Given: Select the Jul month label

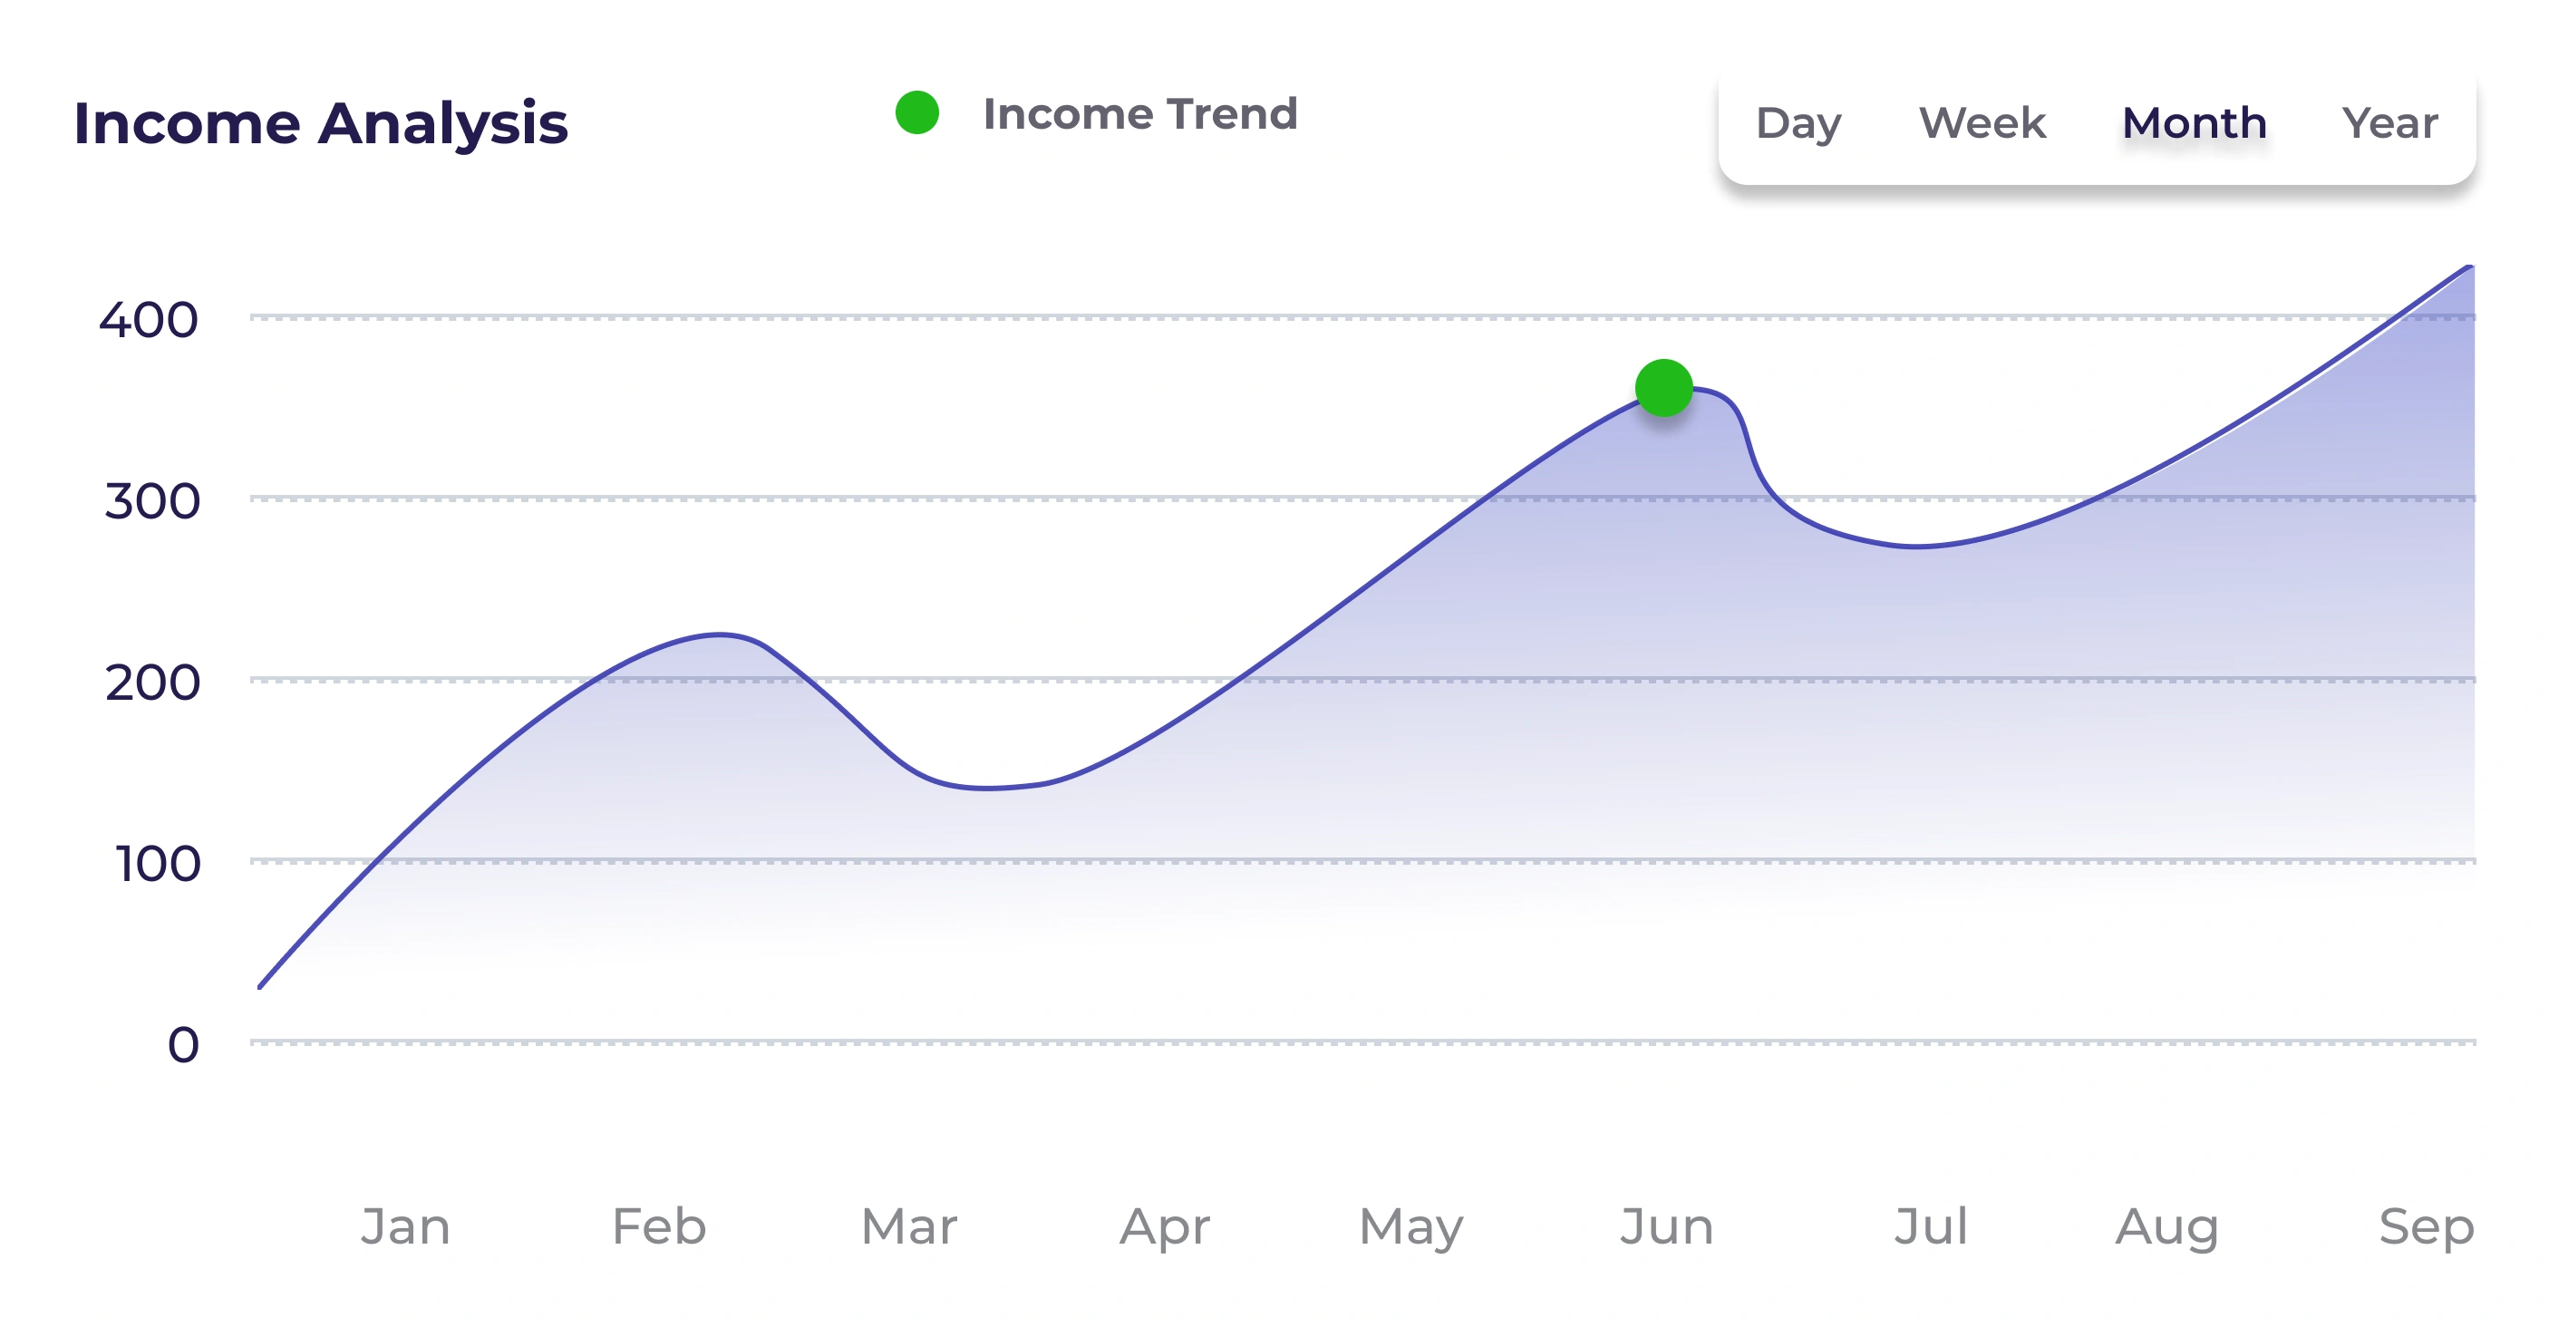Looking at the screenshot, I should [1931, 1227].
